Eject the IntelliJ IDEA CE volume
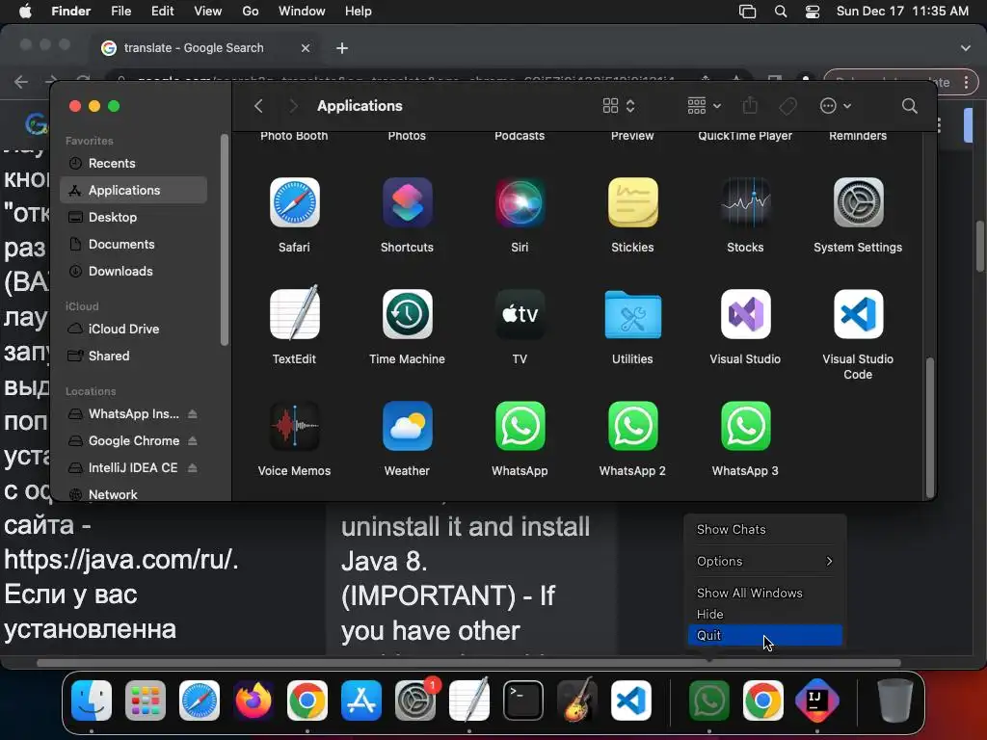987x740 pixels. pyautogui.click(x=193, y=468)
